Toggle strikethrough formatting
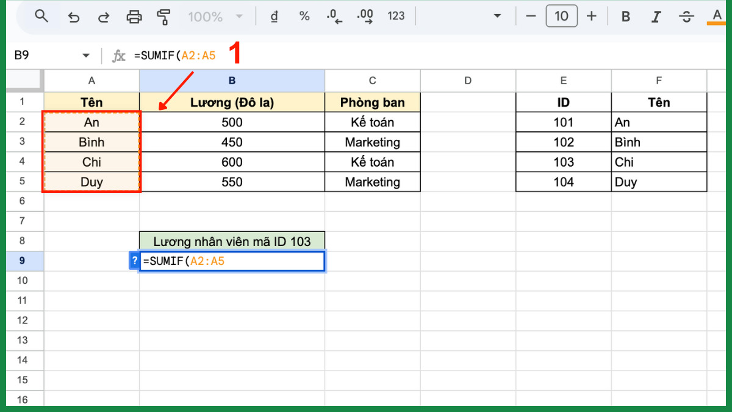This screenshot has height=412, width=732. coord(686,16)
